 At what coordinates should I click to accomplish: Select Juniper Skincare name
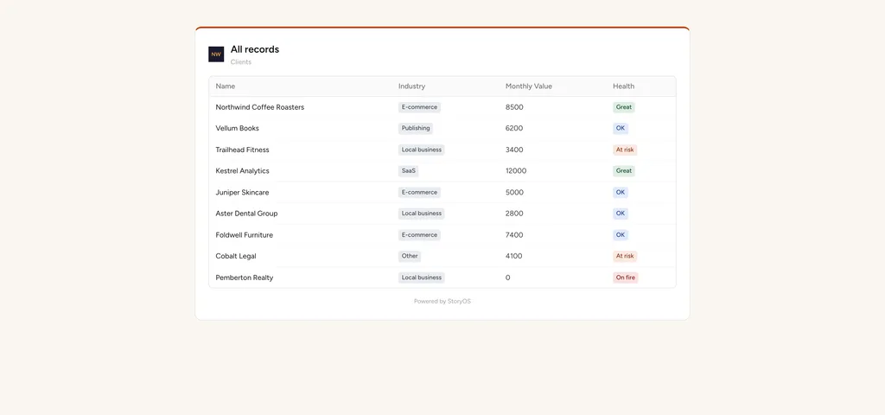point(242,193)
